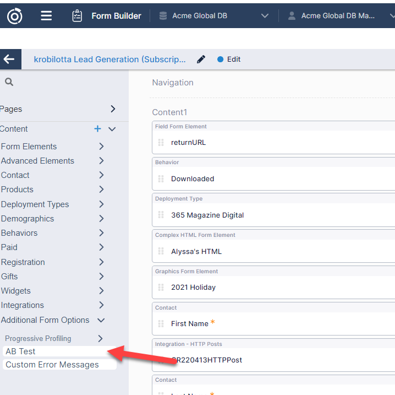Click the pencil icon to rename form

[x=201, y=59]
